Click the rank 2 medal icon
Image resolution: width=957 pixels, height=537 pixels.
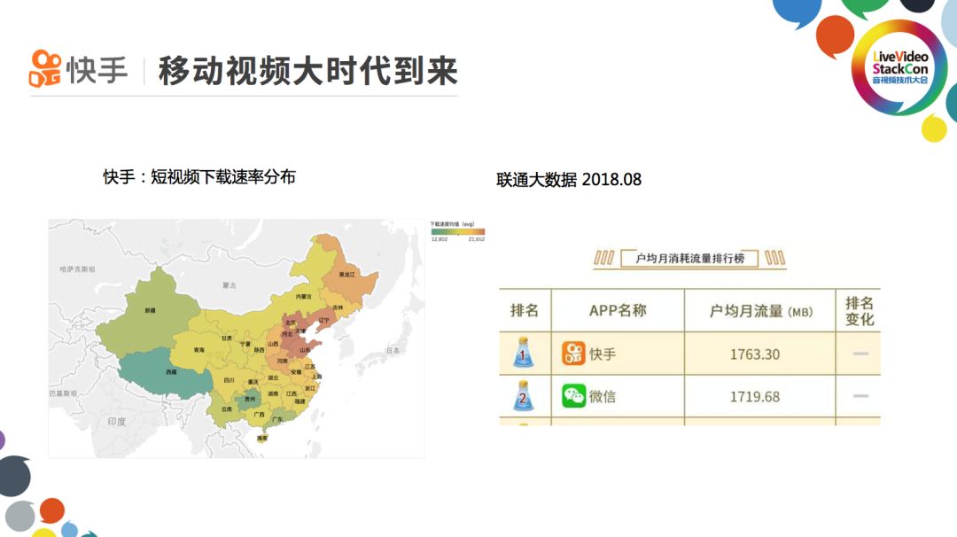523,395
